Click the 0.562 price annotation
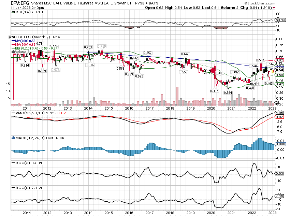This screenshot has height=216, width=290. pos(271,64)
